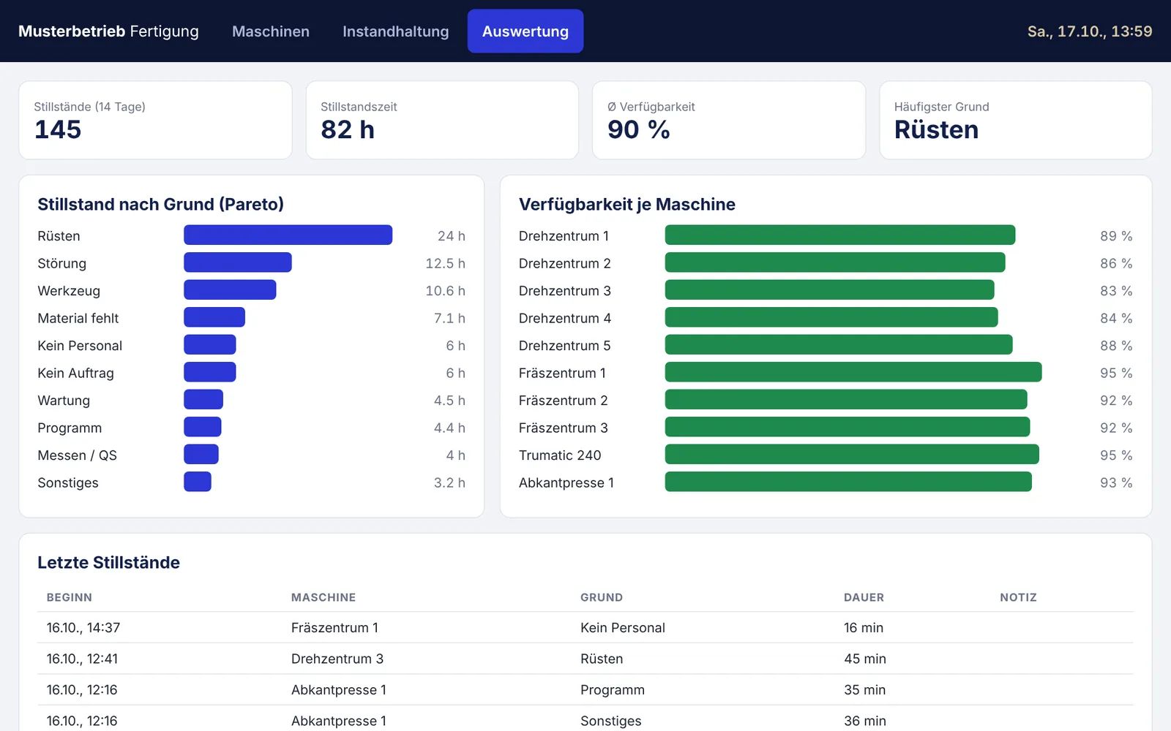Sort table by MASCHINE column header
The image size is (1171, 731).
(323, 597)
